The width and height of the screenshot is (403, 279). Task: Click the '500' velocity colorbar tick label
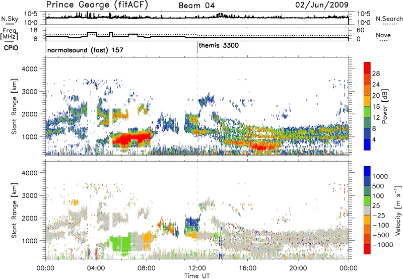click(x=378, y=186)
